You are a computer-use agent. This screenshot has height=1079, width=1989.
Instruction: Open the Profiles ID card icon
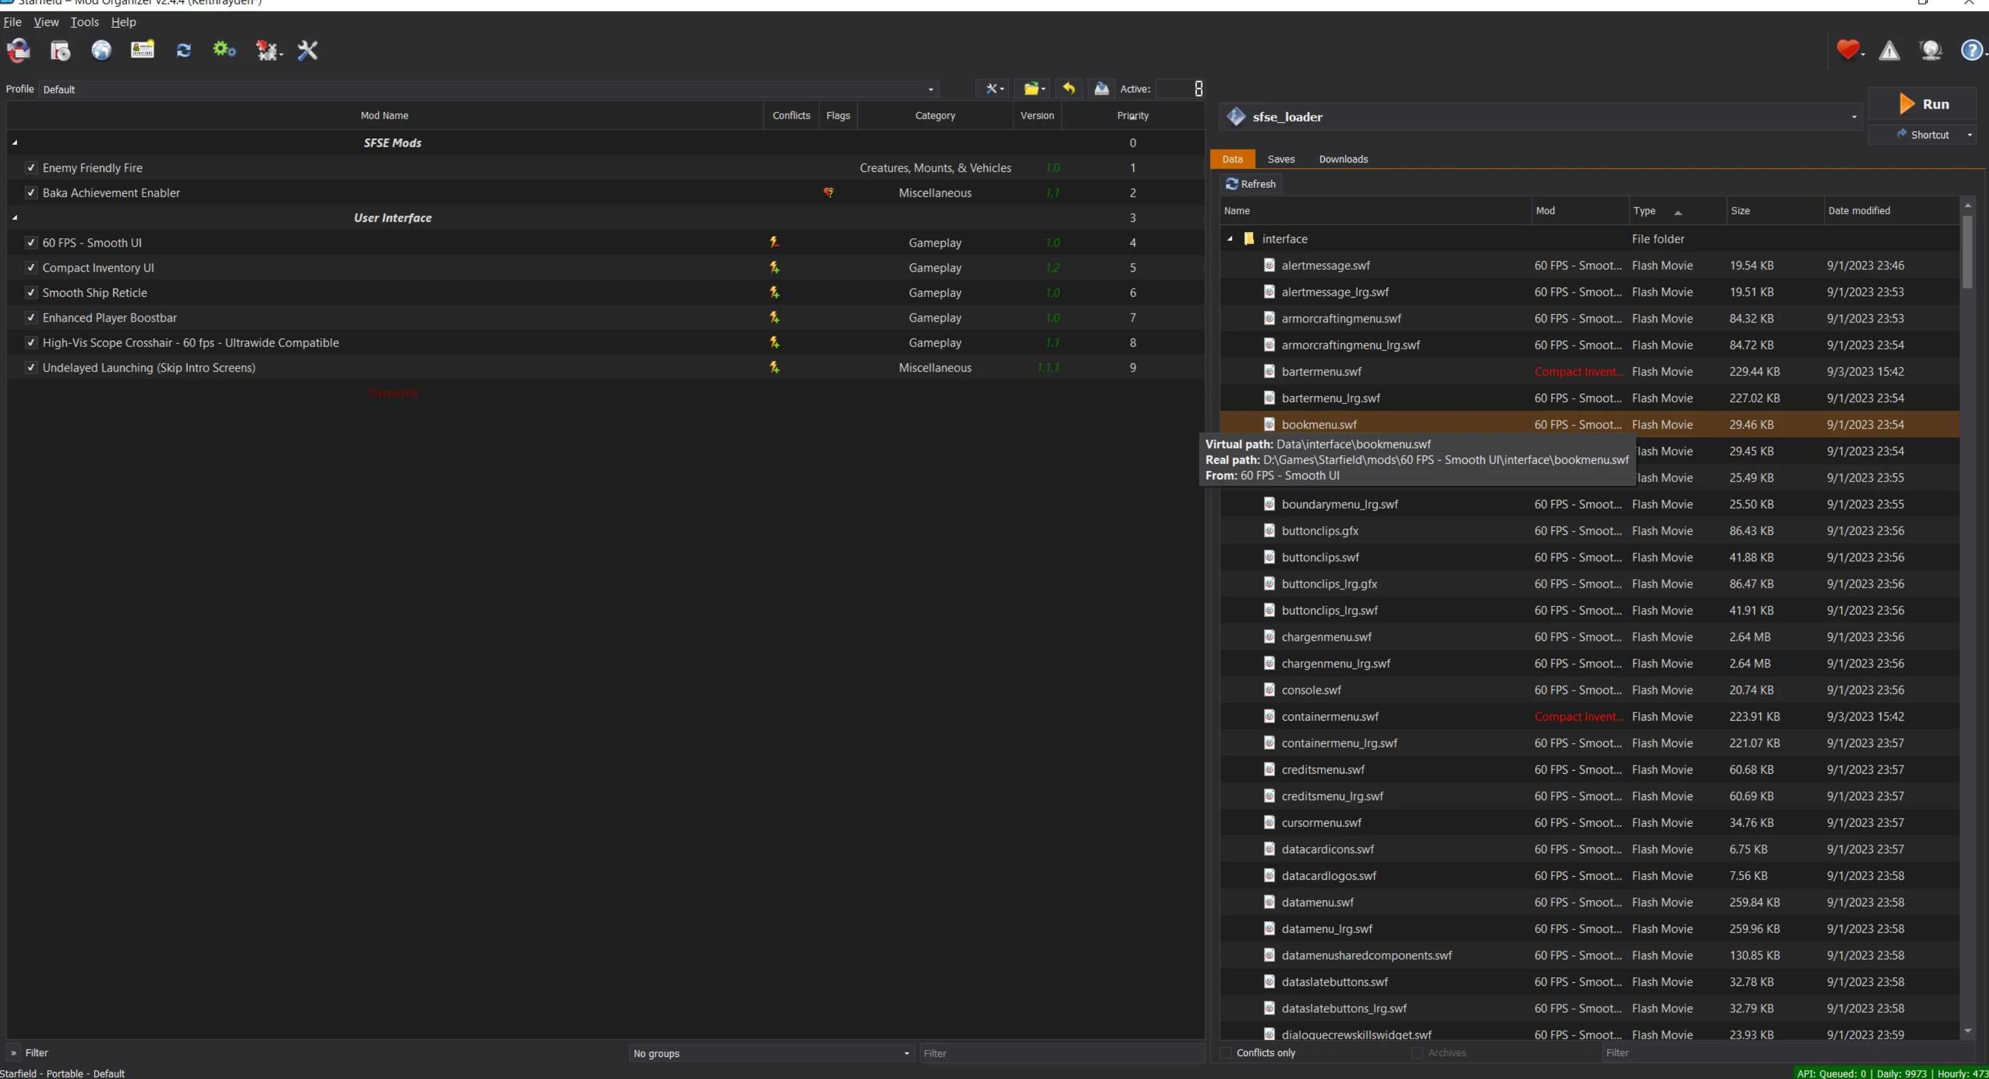(x=142, y=51)
